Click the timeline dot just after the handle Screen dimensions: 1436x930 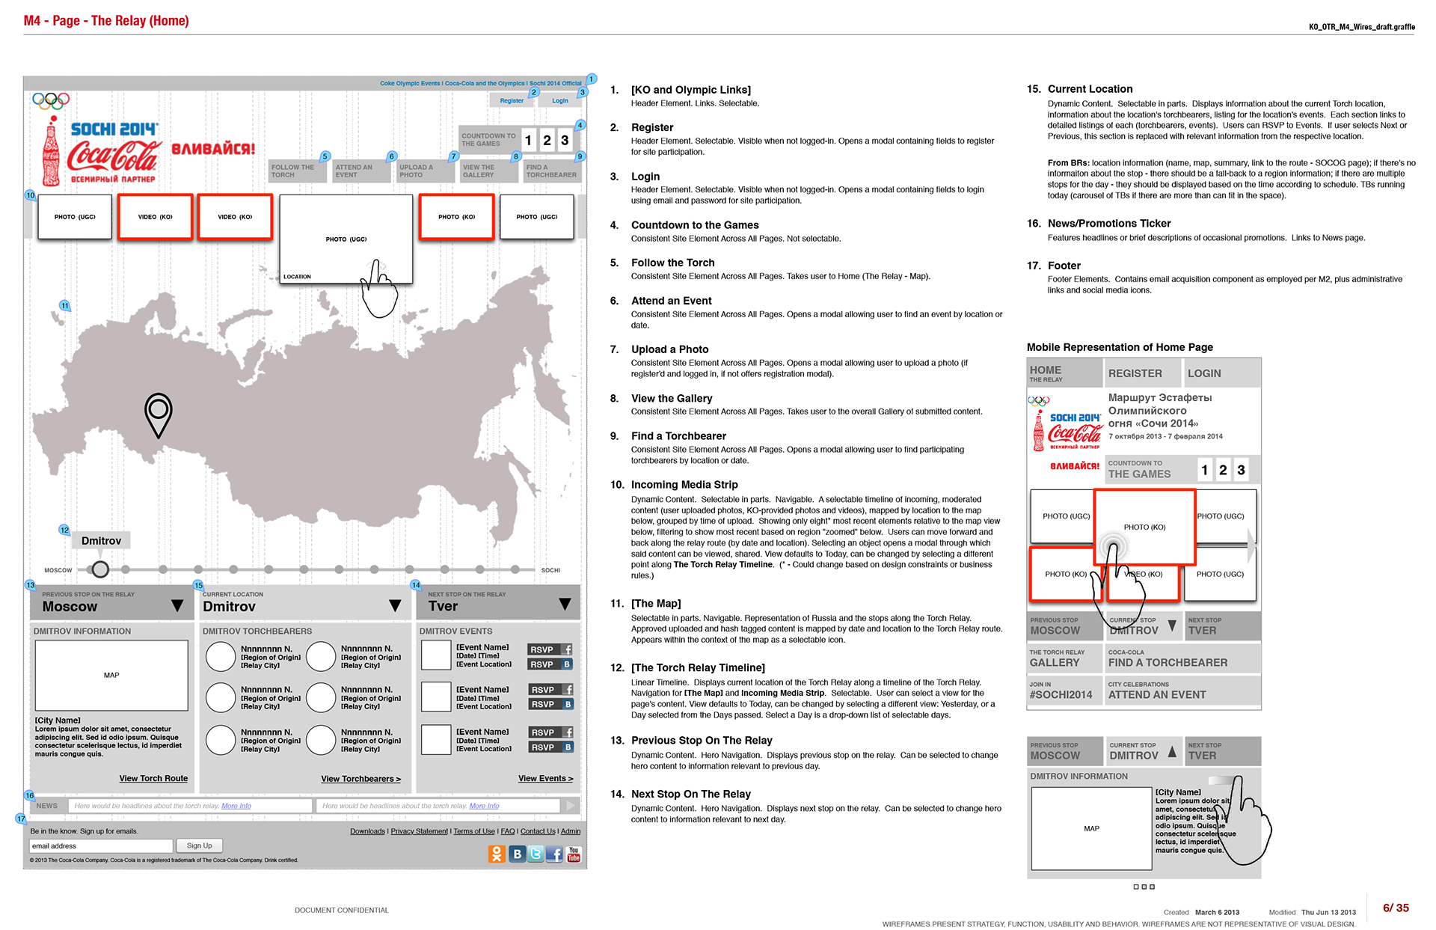tap(126, 569)
